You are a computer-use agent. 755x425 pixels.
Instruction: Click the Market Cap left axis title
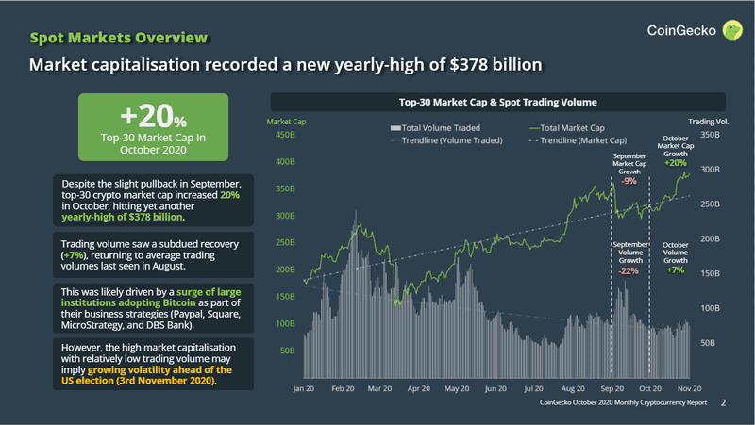click(286, 122)
